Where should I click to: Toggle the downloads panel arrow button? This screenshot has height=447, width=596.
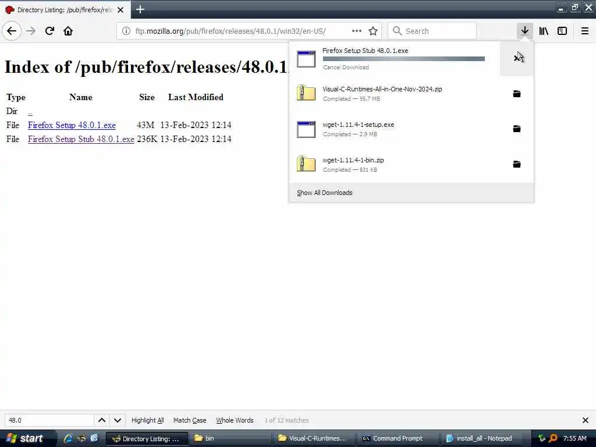point(524,31)
